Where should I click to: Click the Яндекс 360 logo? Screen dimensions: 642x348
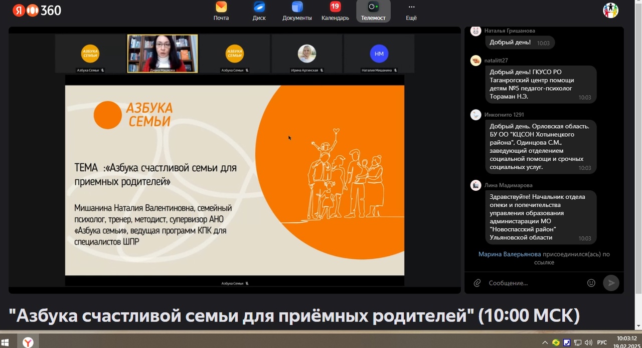pos(37,10)
